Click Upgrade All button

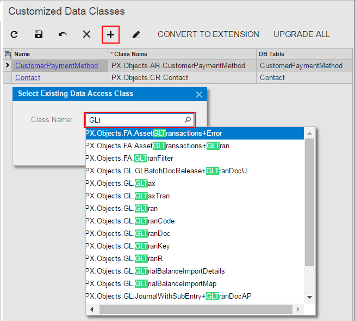pos(301,34)
